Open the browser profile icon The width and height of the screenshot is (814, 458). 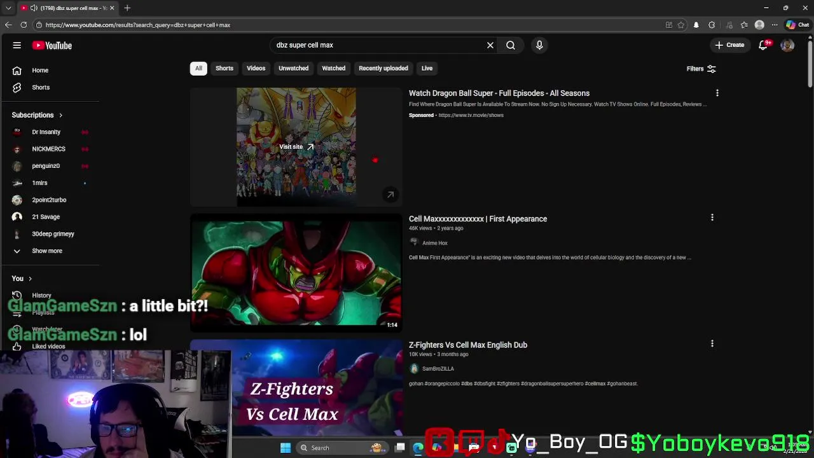click(759, 25)
